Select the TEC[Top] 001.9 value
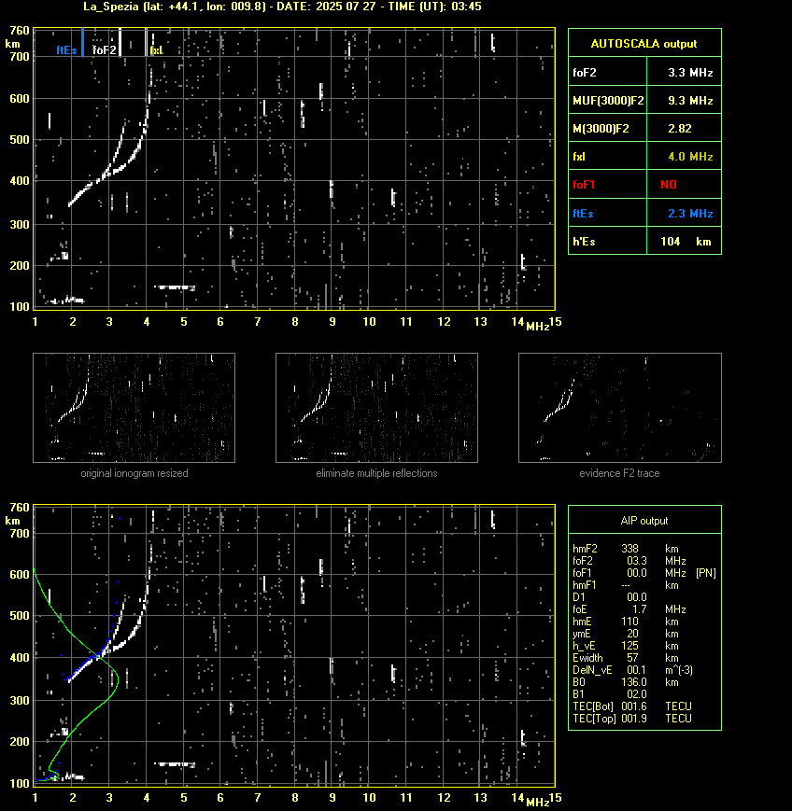Viewport: 792px width, 811px height. (x=634, y=719)
